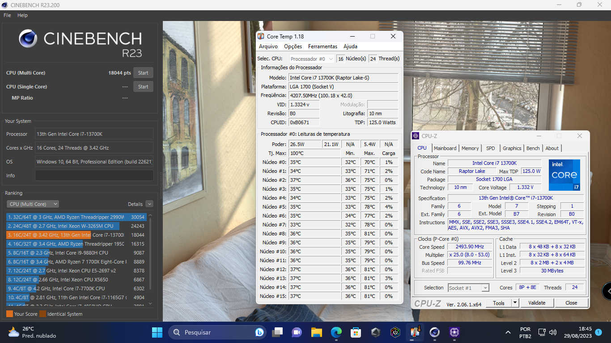Start the CPU Multi Core test

coord(143,73)
